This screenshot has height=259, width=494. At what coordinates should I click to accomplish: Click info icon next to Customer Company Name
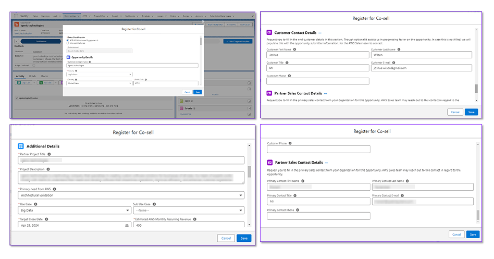click(x=90, y=62)
